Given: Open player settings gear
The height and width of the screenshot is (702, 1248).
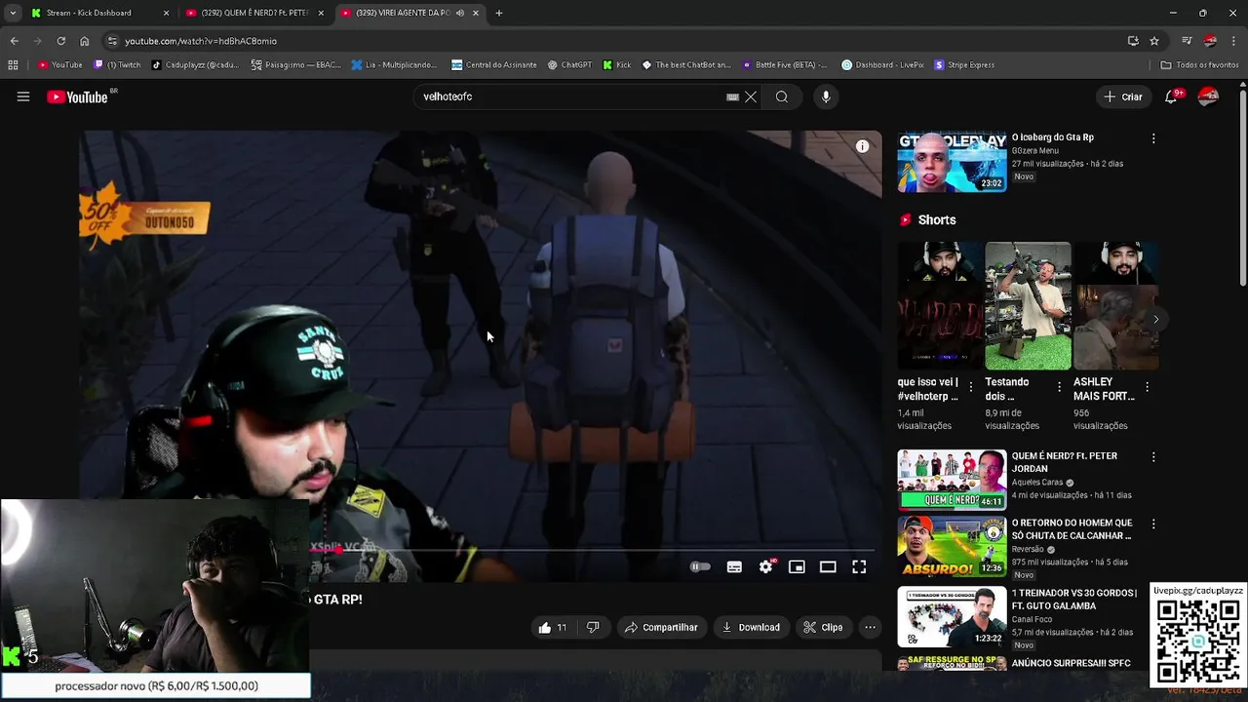Looking at the screenshot, I should [766, 566].
